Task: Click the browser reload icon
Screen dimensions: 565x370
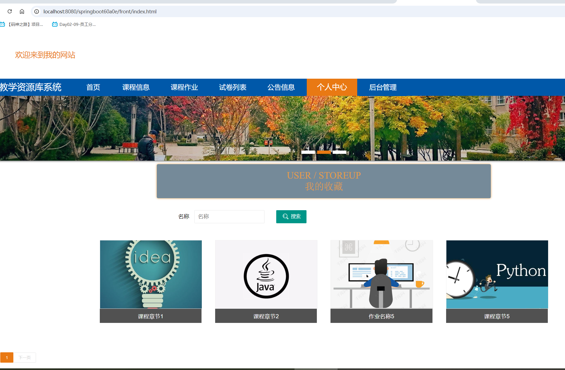Action: pos(10,11)
